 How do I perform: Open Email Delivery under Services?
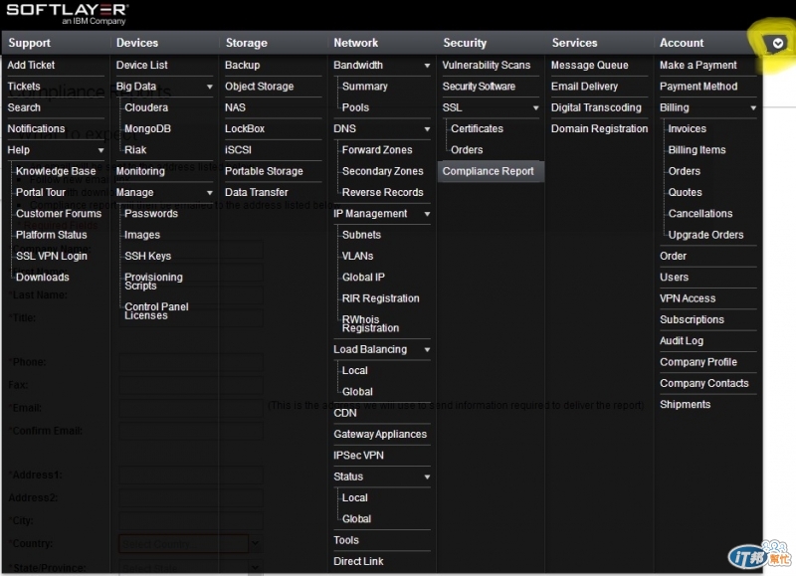coord(584,87)
